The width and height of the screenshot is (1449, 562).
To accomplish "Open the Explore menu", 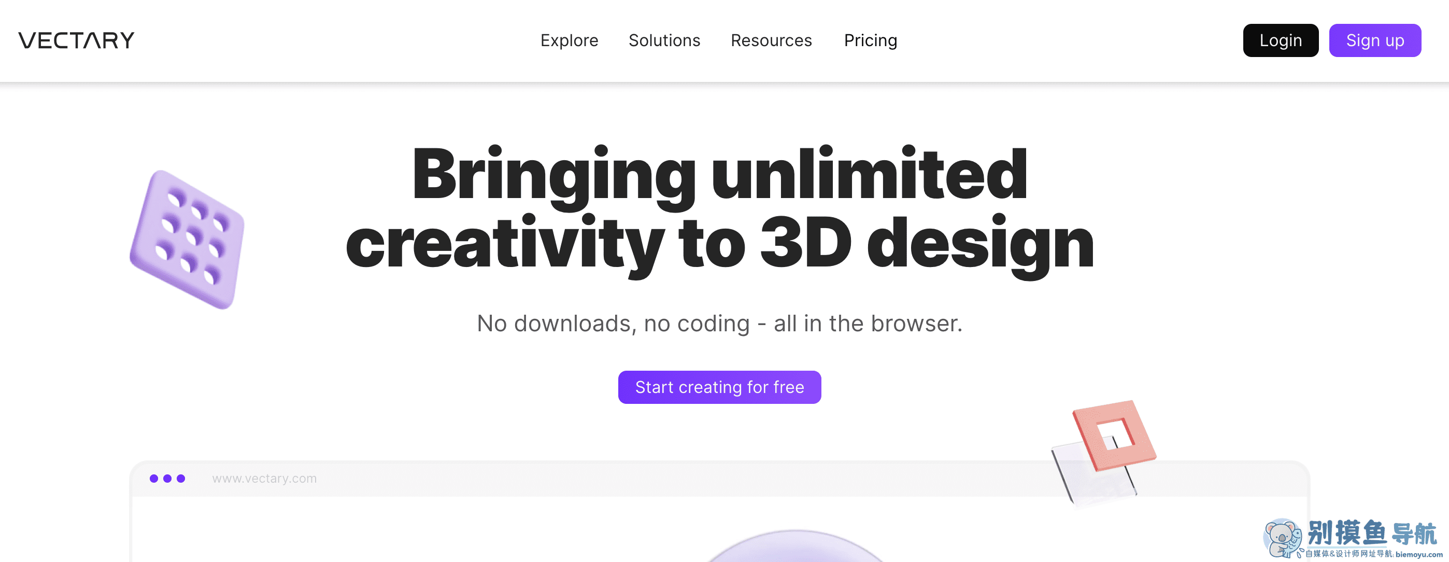I will 569,40.
